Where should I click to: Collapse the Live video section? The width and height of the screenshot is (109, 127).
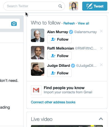pos(101,119)
